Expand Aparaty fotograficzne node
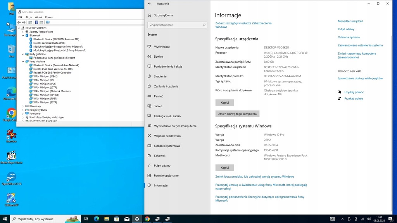397x223 pixels. pos(23,32)
